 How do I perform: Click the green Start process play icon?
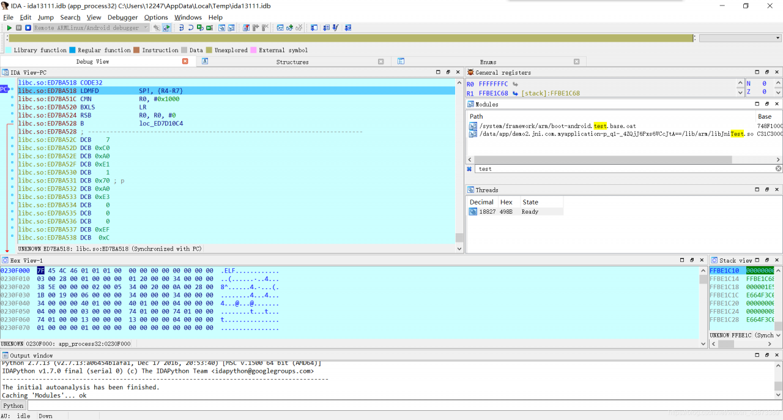click(x=10, y=28)
